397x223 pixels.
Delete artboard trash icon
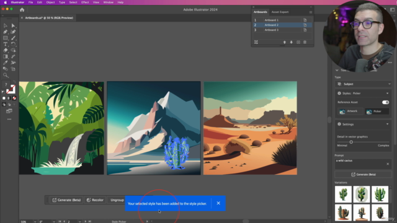pyautogui.click(x=305, y=42)
